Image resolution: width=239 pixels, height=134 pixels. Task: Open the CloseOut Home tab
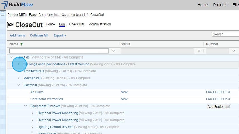(x=50, y=24)
